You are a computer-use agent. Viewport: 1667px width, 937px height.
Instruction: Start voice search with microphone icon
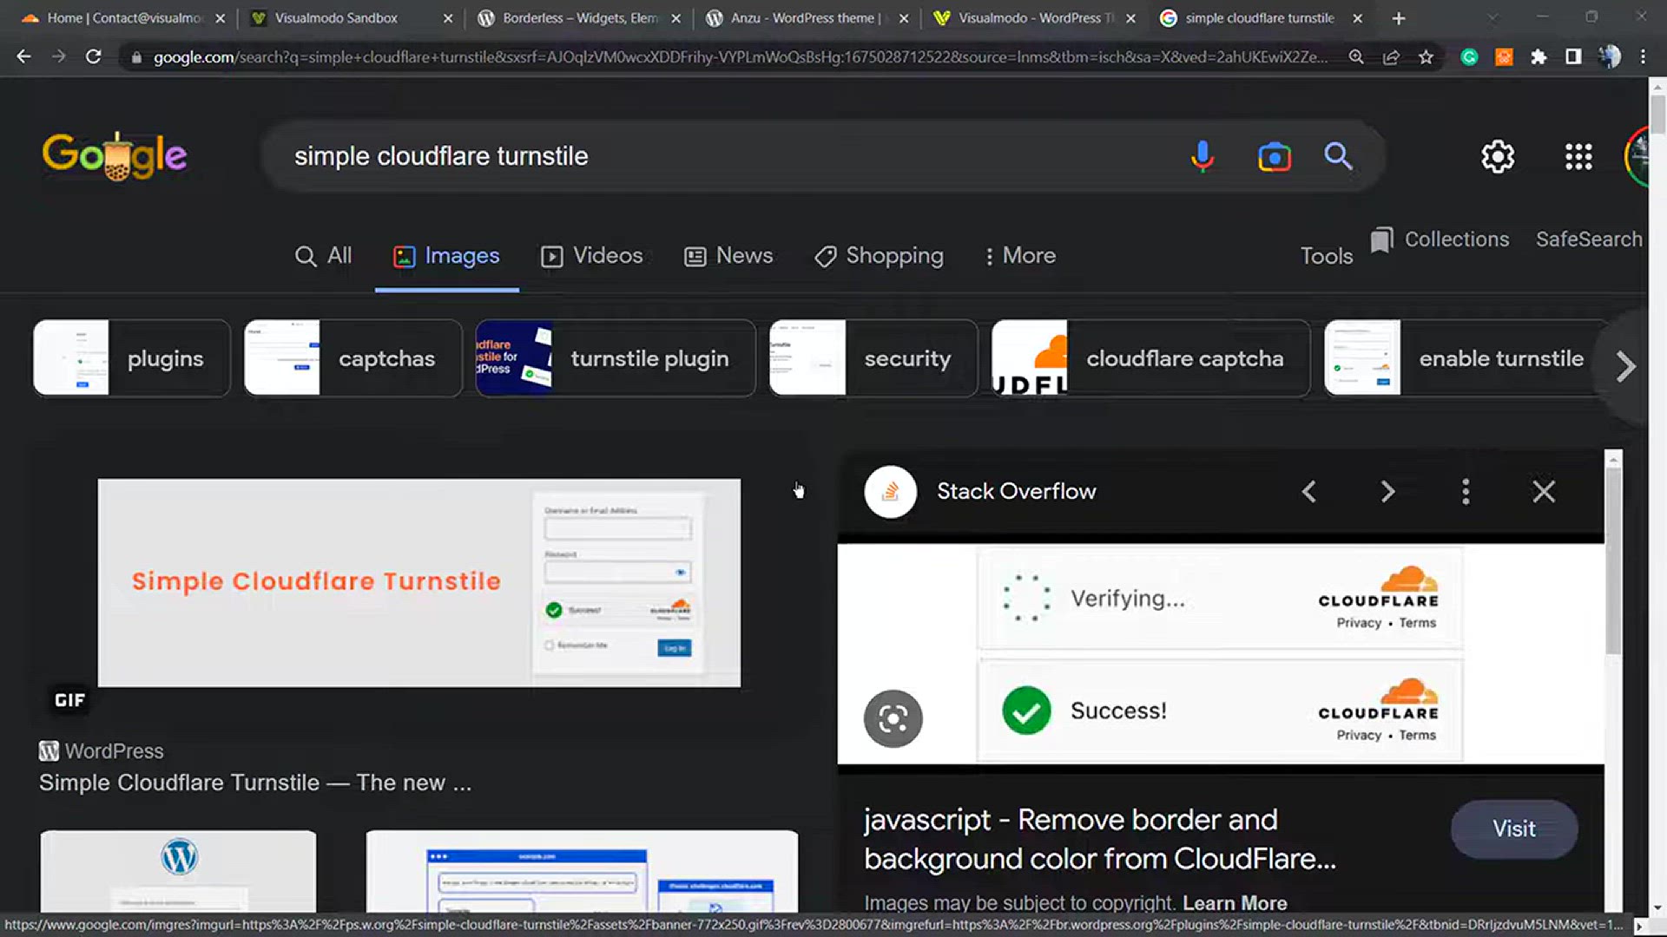[1202, 156]
